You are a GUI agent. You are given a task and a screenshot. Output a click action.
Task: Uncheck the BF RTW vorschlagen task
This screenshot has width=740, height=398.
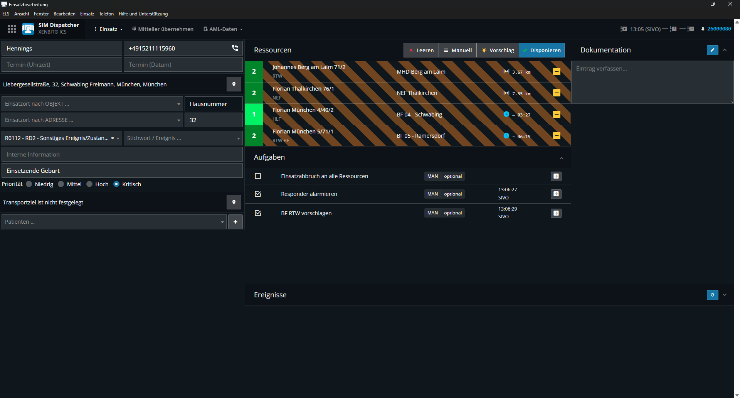click(258, 213)
